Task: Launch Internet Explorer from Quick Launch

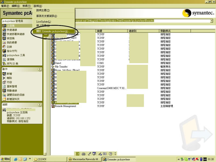Action: (16, 159)
